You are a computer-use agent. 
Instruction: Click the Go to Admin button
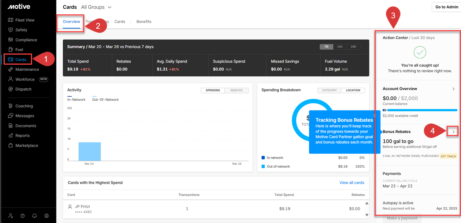(x=447, y=7)
